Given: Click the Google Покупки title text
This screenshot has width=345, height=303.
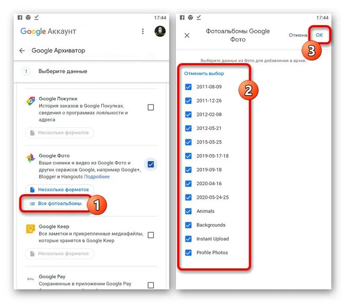Looking at the screenshot, I should (x=58, y=99).
